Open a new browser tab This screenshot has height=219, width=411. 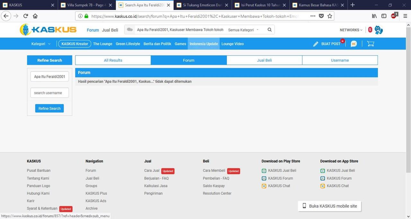tap(353, 5)
